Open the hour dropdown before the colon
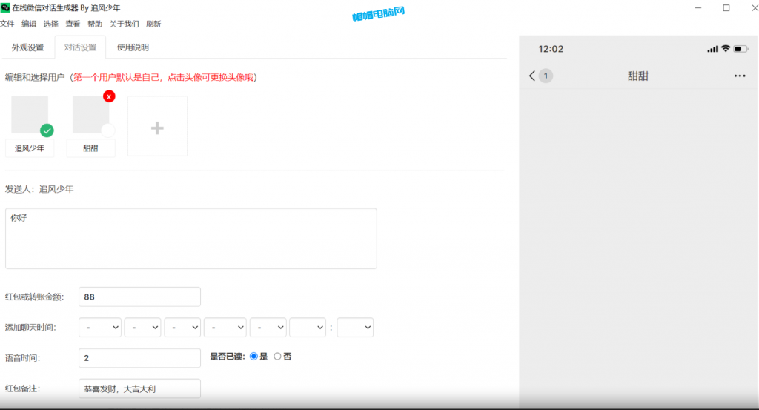The image size is (759, 410). click(x=308, y=328)
